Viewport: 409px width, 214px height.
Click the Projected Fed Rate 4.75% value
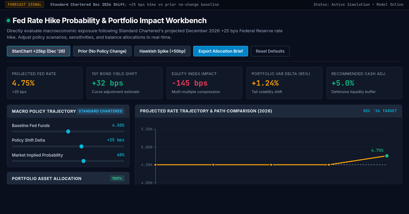coord(23,83)
